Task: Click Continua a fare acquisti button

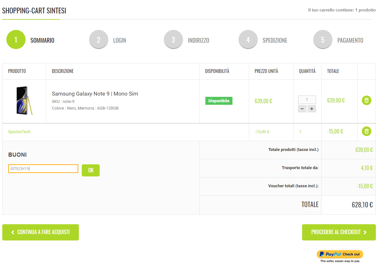Action: (x=41, y=232)
